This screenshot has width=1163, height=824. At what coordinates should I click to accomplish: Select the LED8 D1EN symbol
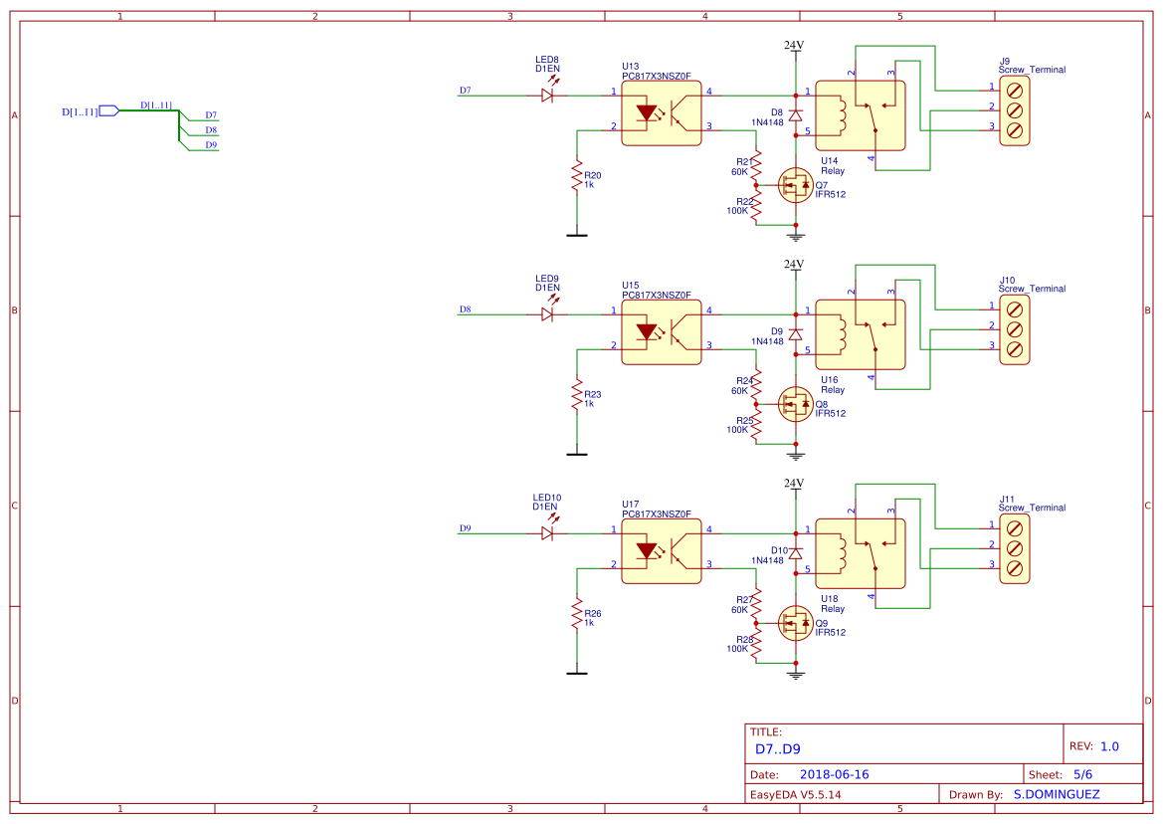(x=548, y=94)
